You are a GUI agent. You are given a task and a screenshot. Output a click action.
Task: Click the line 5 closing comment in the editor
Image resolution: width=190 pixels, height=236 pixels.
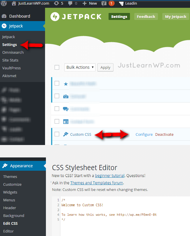[63, 220]
